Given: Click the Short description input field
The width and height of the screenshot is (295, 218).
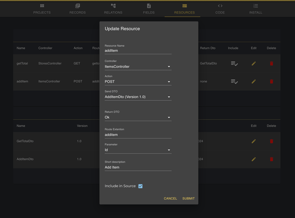Looking at the screenshot, I should point(138,167).
